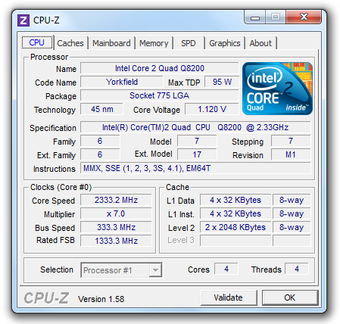Open the Mainboard tab

tap(111, 43)
